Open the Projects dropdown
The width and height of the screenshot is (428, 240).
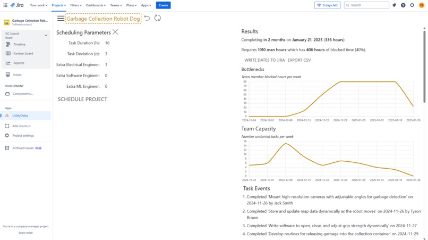tap(59, 5)
